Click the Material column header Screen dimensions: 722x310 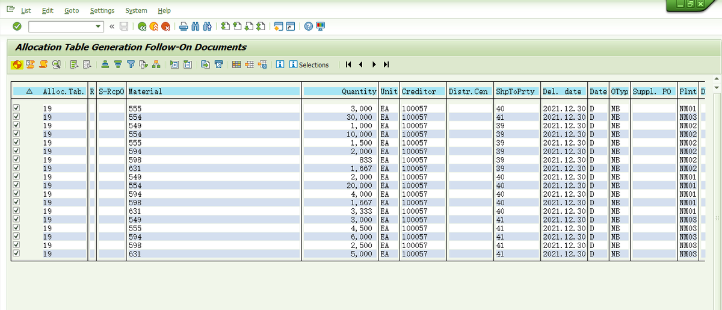pyautogui.click(x=214, y=91)
